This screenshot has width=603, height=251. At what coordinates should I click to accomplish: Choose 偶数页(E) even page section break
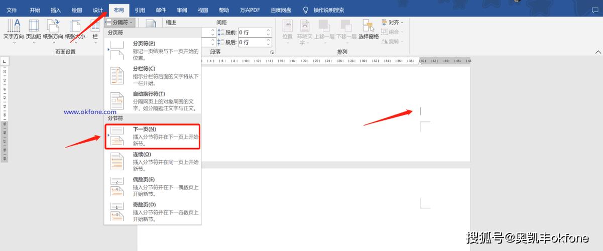(153, 187)
